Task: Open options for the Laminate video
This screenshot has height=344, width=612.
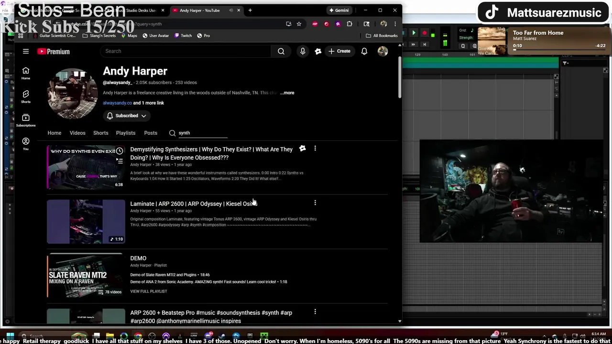Action: click(x=315, y=203)
